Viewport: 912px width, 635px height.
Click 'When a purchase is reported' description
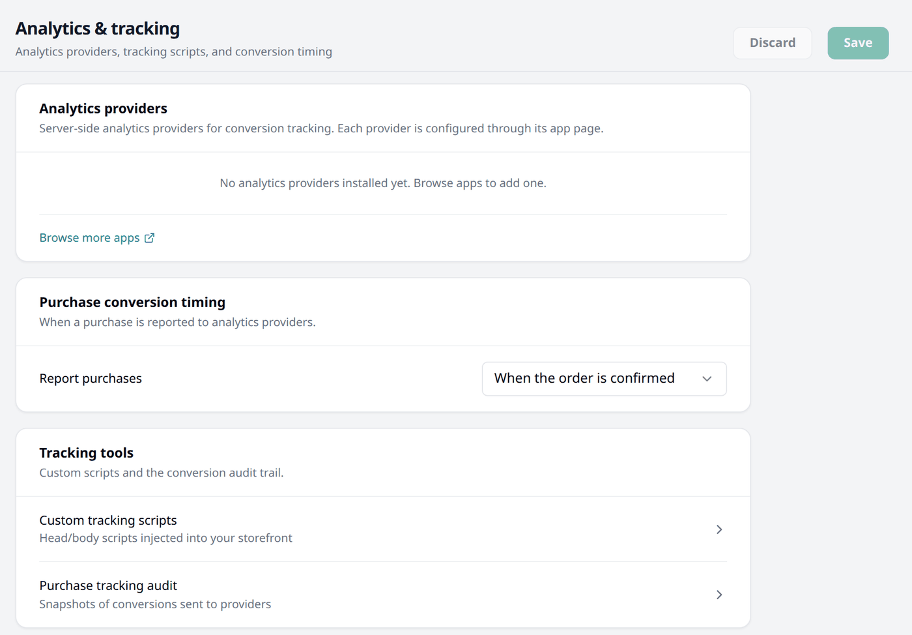tap(178, 322)
